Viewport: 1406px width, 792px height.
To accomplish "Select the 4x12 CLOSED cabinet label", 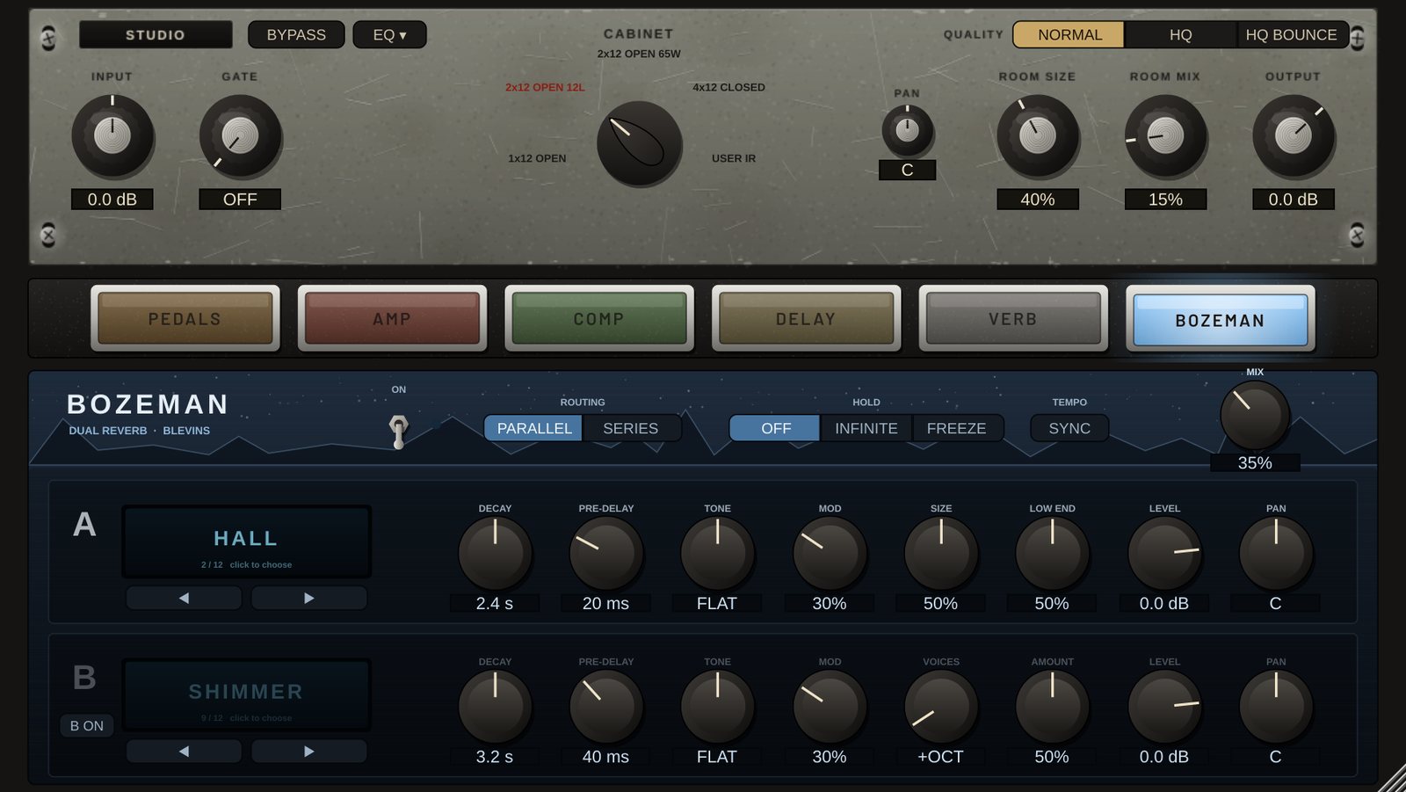I will [x=728, y=87].
